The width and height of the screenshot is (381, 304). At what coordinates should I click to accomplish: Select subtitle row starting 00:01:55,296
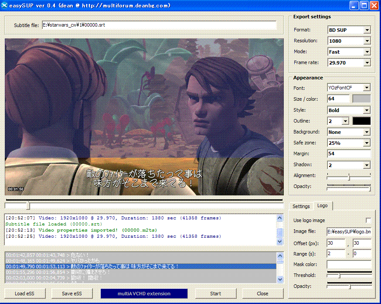(141, 272)
